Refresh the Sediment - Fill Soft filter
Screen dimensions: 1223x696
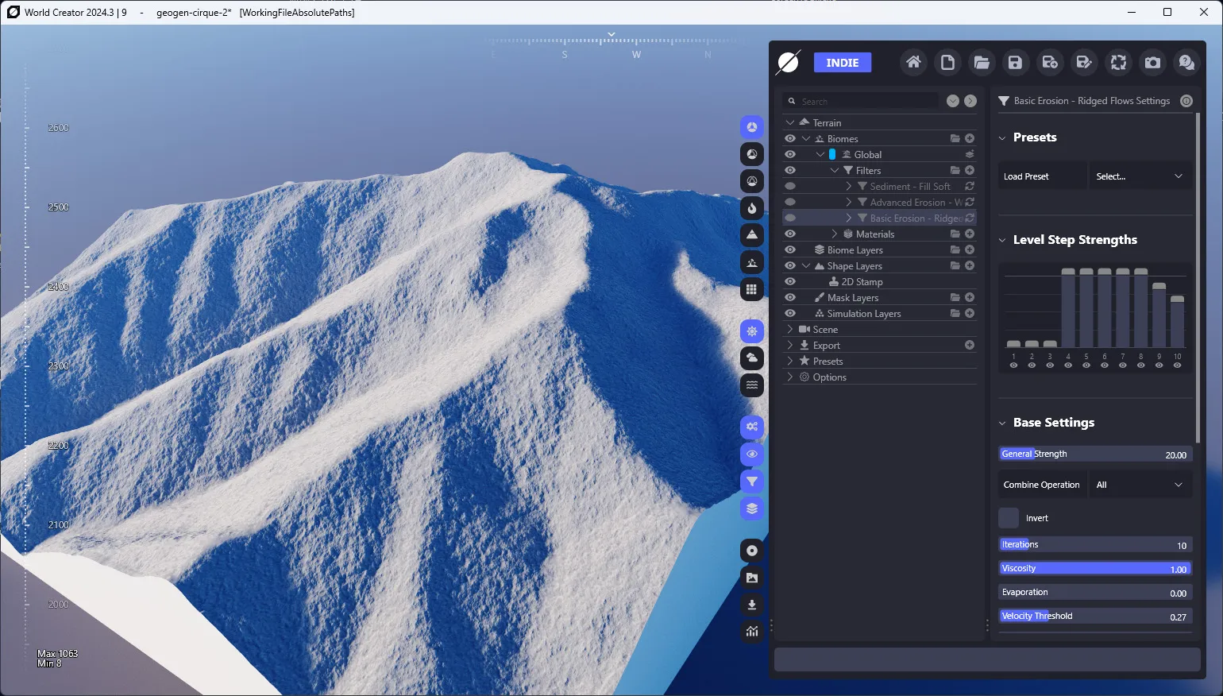click(x=970, y=186)
